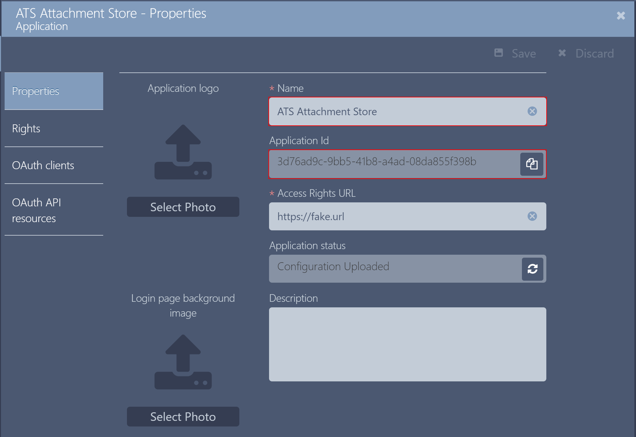The height and width of the screenshot is (437, 636).
Task: Open the OAuth clients section
Action: pyautogui.click(x=43, y=166)
